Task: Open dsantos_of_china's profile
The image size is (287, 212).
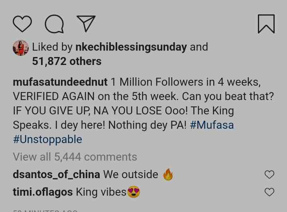Action: pos(56,175)
